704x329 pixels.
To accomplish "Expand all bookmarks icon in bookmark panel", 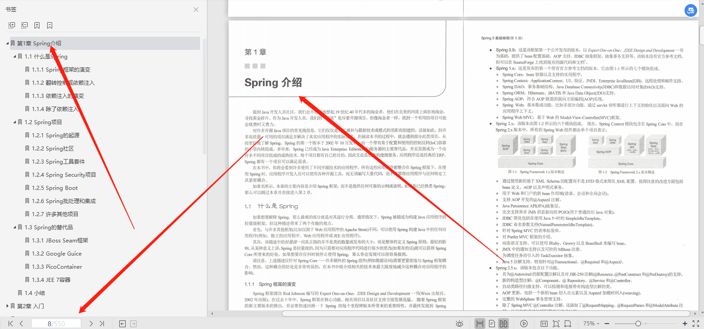I will click(12, 25).
